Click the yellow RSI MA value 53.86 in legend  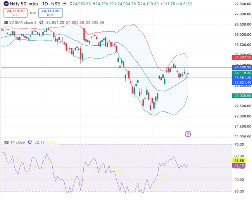pos(52,143)
